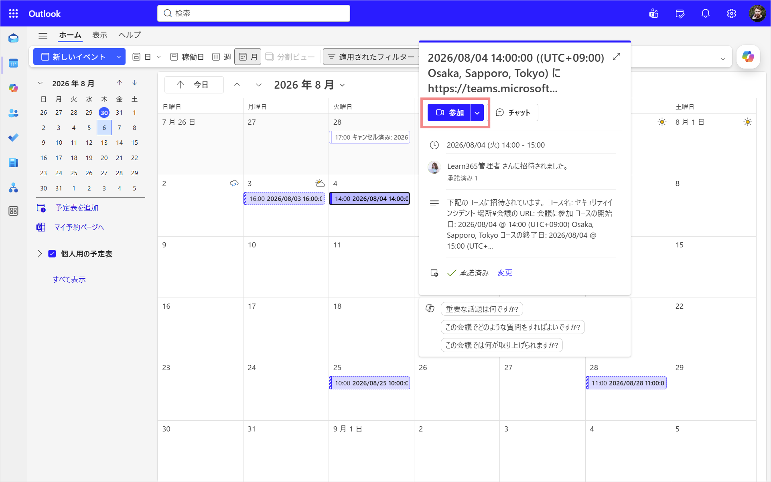Expand 個人用の予定表 group
The width and height of the screenshot is (771, 482).
(x=40, y=254)
